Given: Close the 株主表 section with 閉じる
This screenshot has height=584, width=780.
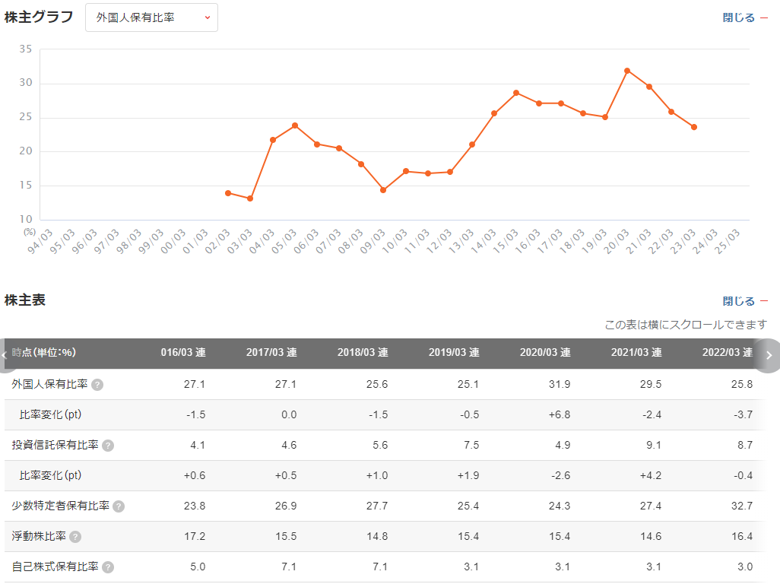Looking at the screenshot, I should pos(745,301).
